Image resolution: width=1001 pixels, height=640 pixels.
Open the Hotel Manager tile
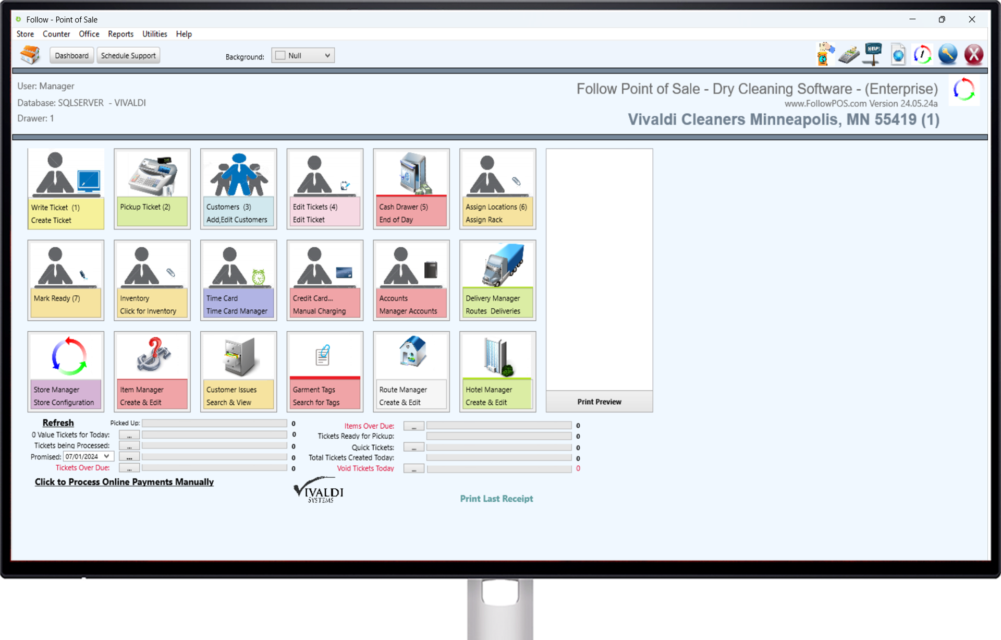tap(498, 371)
